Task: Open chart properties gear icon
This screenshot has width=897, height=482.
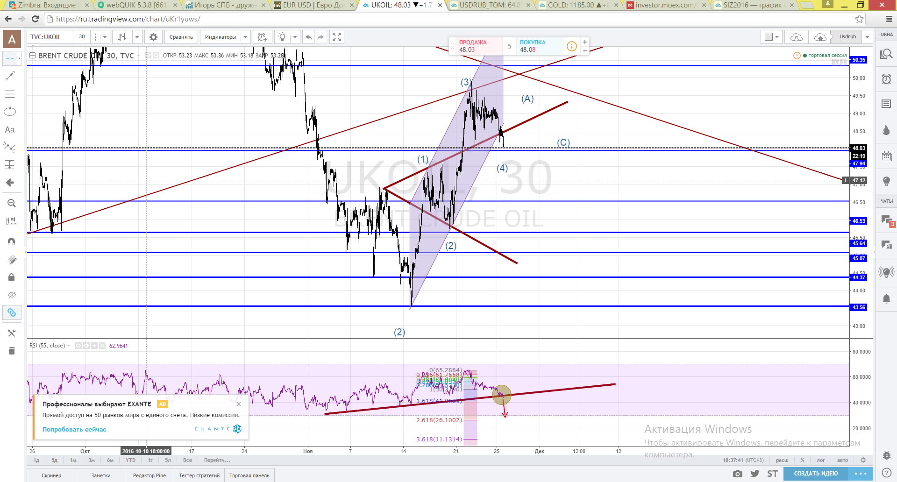Action: pos(153,37)
